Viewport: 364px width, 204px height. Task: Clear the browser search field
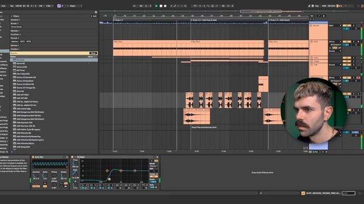[x=93, y=53]
